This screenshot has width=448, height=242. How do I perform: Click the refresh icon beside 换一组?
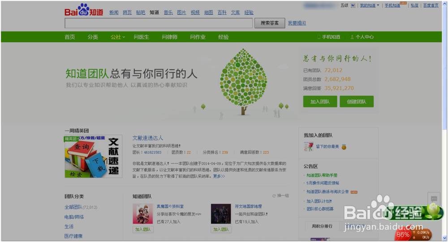[x=274, y=196]
